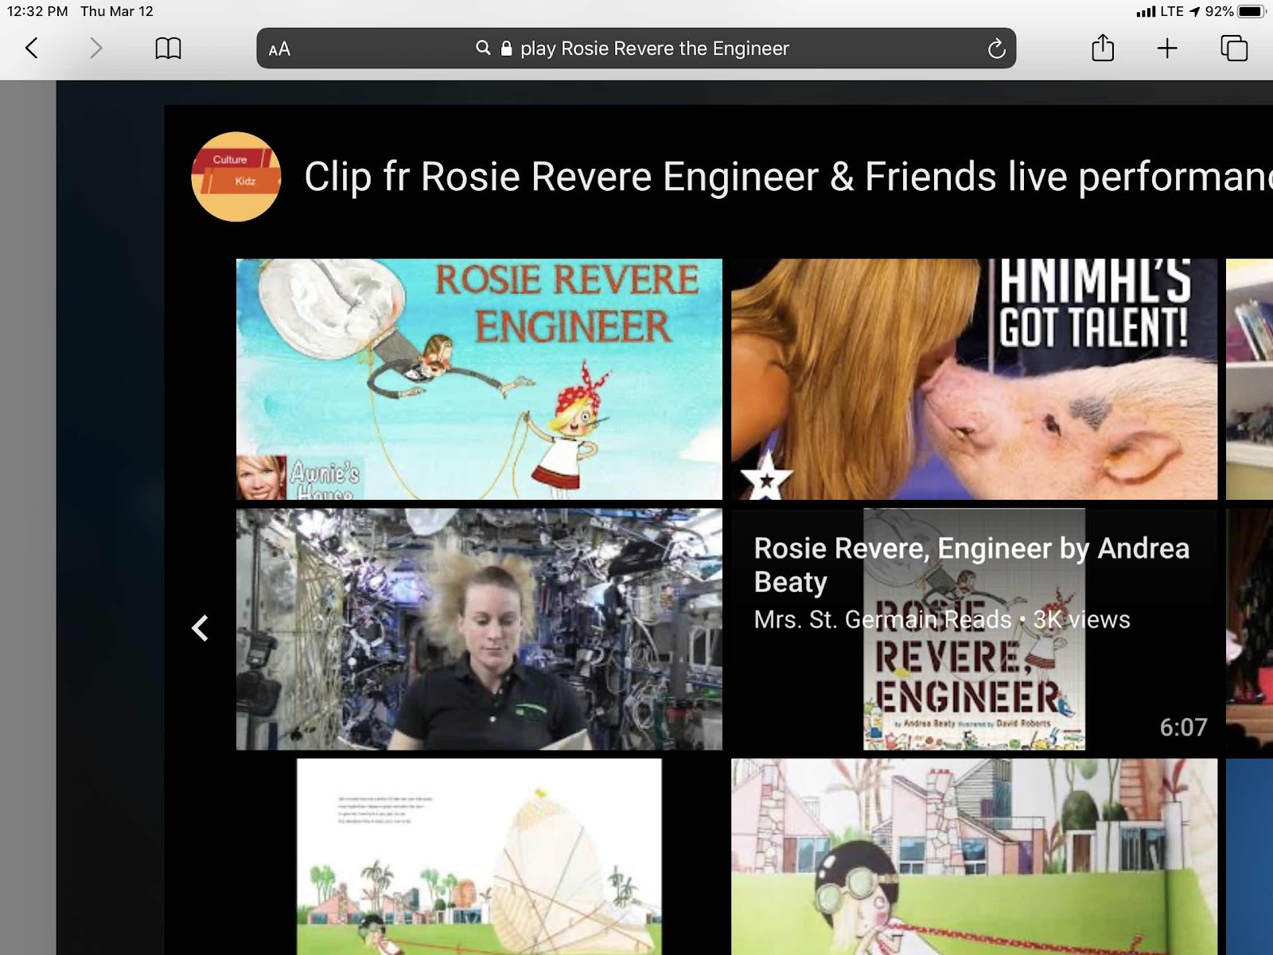The height and width of the screenshot is (955, 1273).
Task: Play the Animal's Got Talent pig video
Action: point(974,379)
